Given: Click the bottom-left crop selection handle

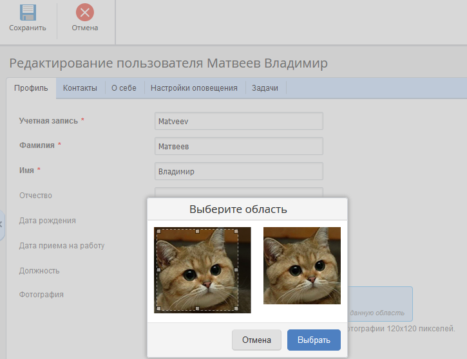Looking at the screenshot, I should pos(158,309).
